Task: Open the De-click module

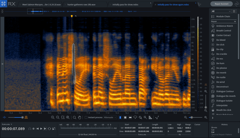Action: pos(220,45)
